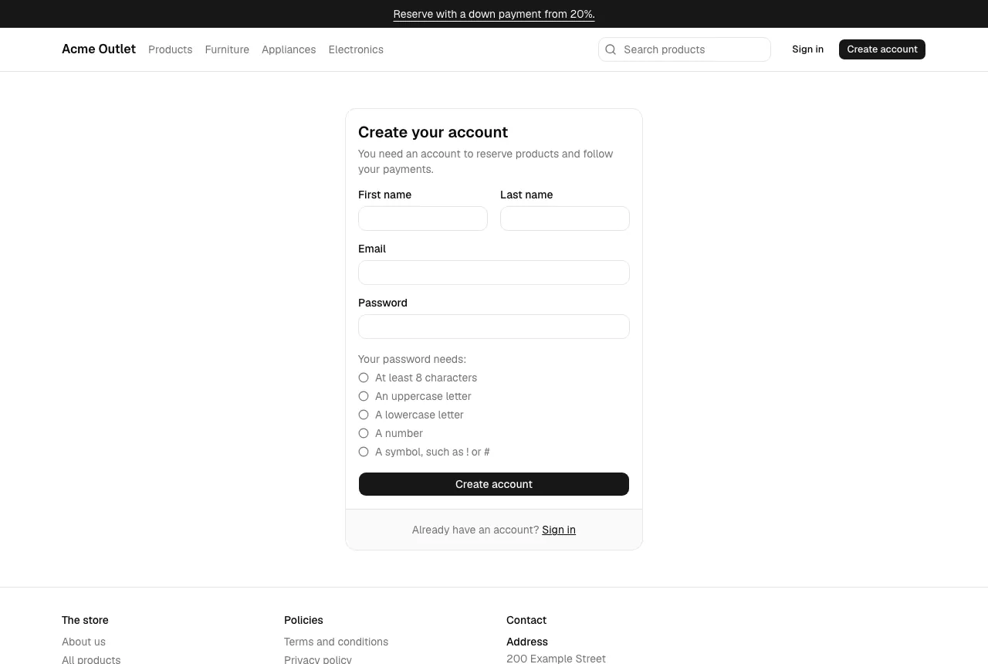Open the Electronics nav item
This screenshot has width=988, height=664.
[356, 49]
